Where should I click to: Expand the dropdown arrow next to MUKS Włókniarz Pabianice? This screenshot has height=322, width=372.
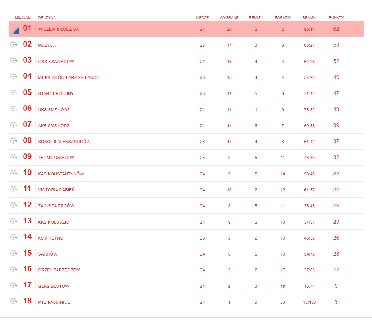click(x=17, y=77)
